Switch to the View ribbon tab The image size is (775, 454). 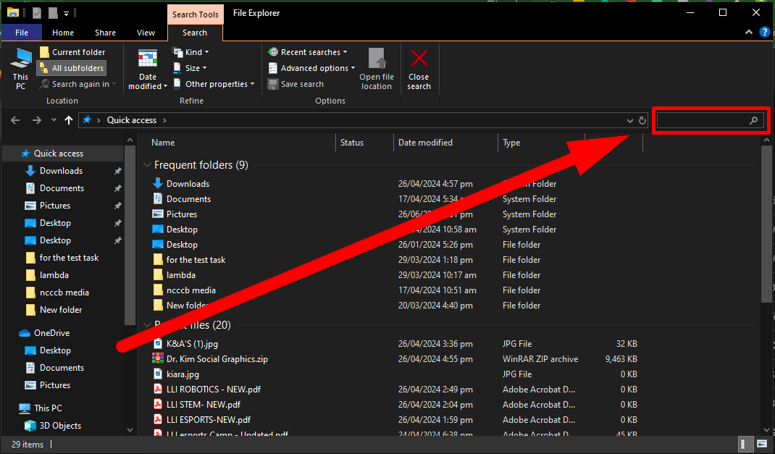pyautogui.click(x=146, y=33)
